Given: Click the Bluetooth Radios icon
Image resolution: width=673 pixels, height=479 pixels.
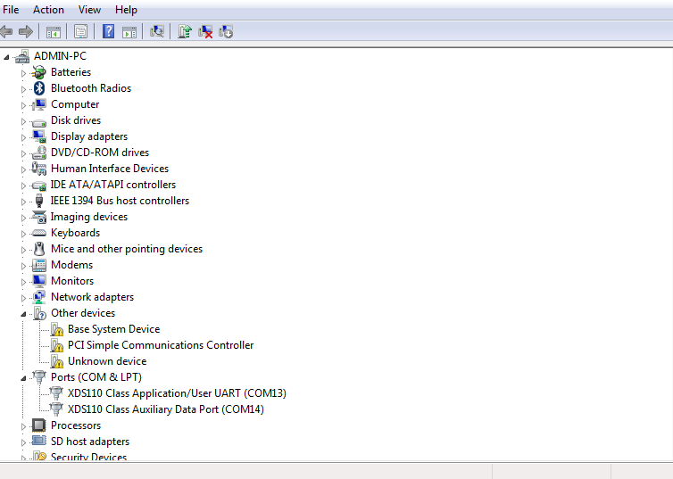Looking at the screenshot, I should pos(39,88).
